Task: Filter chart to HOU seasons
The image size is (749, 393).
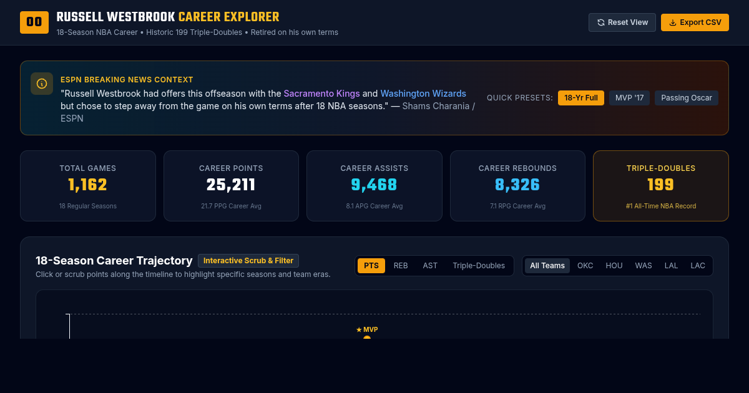Action: [614, 266]
